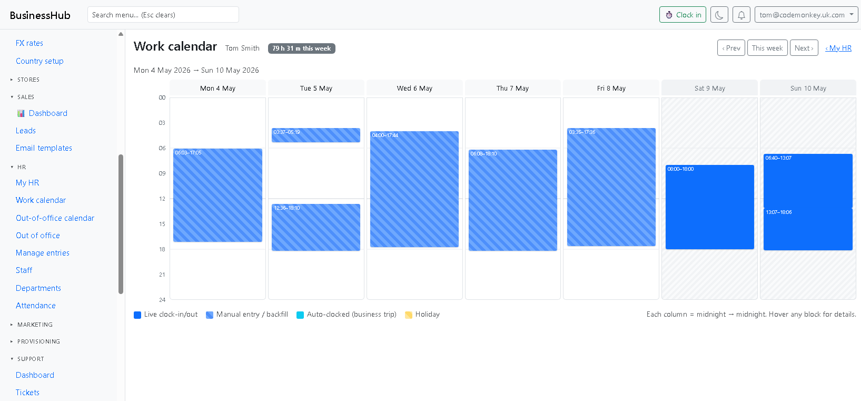Click the 79 h 31 m this week badge

[302, 48]
